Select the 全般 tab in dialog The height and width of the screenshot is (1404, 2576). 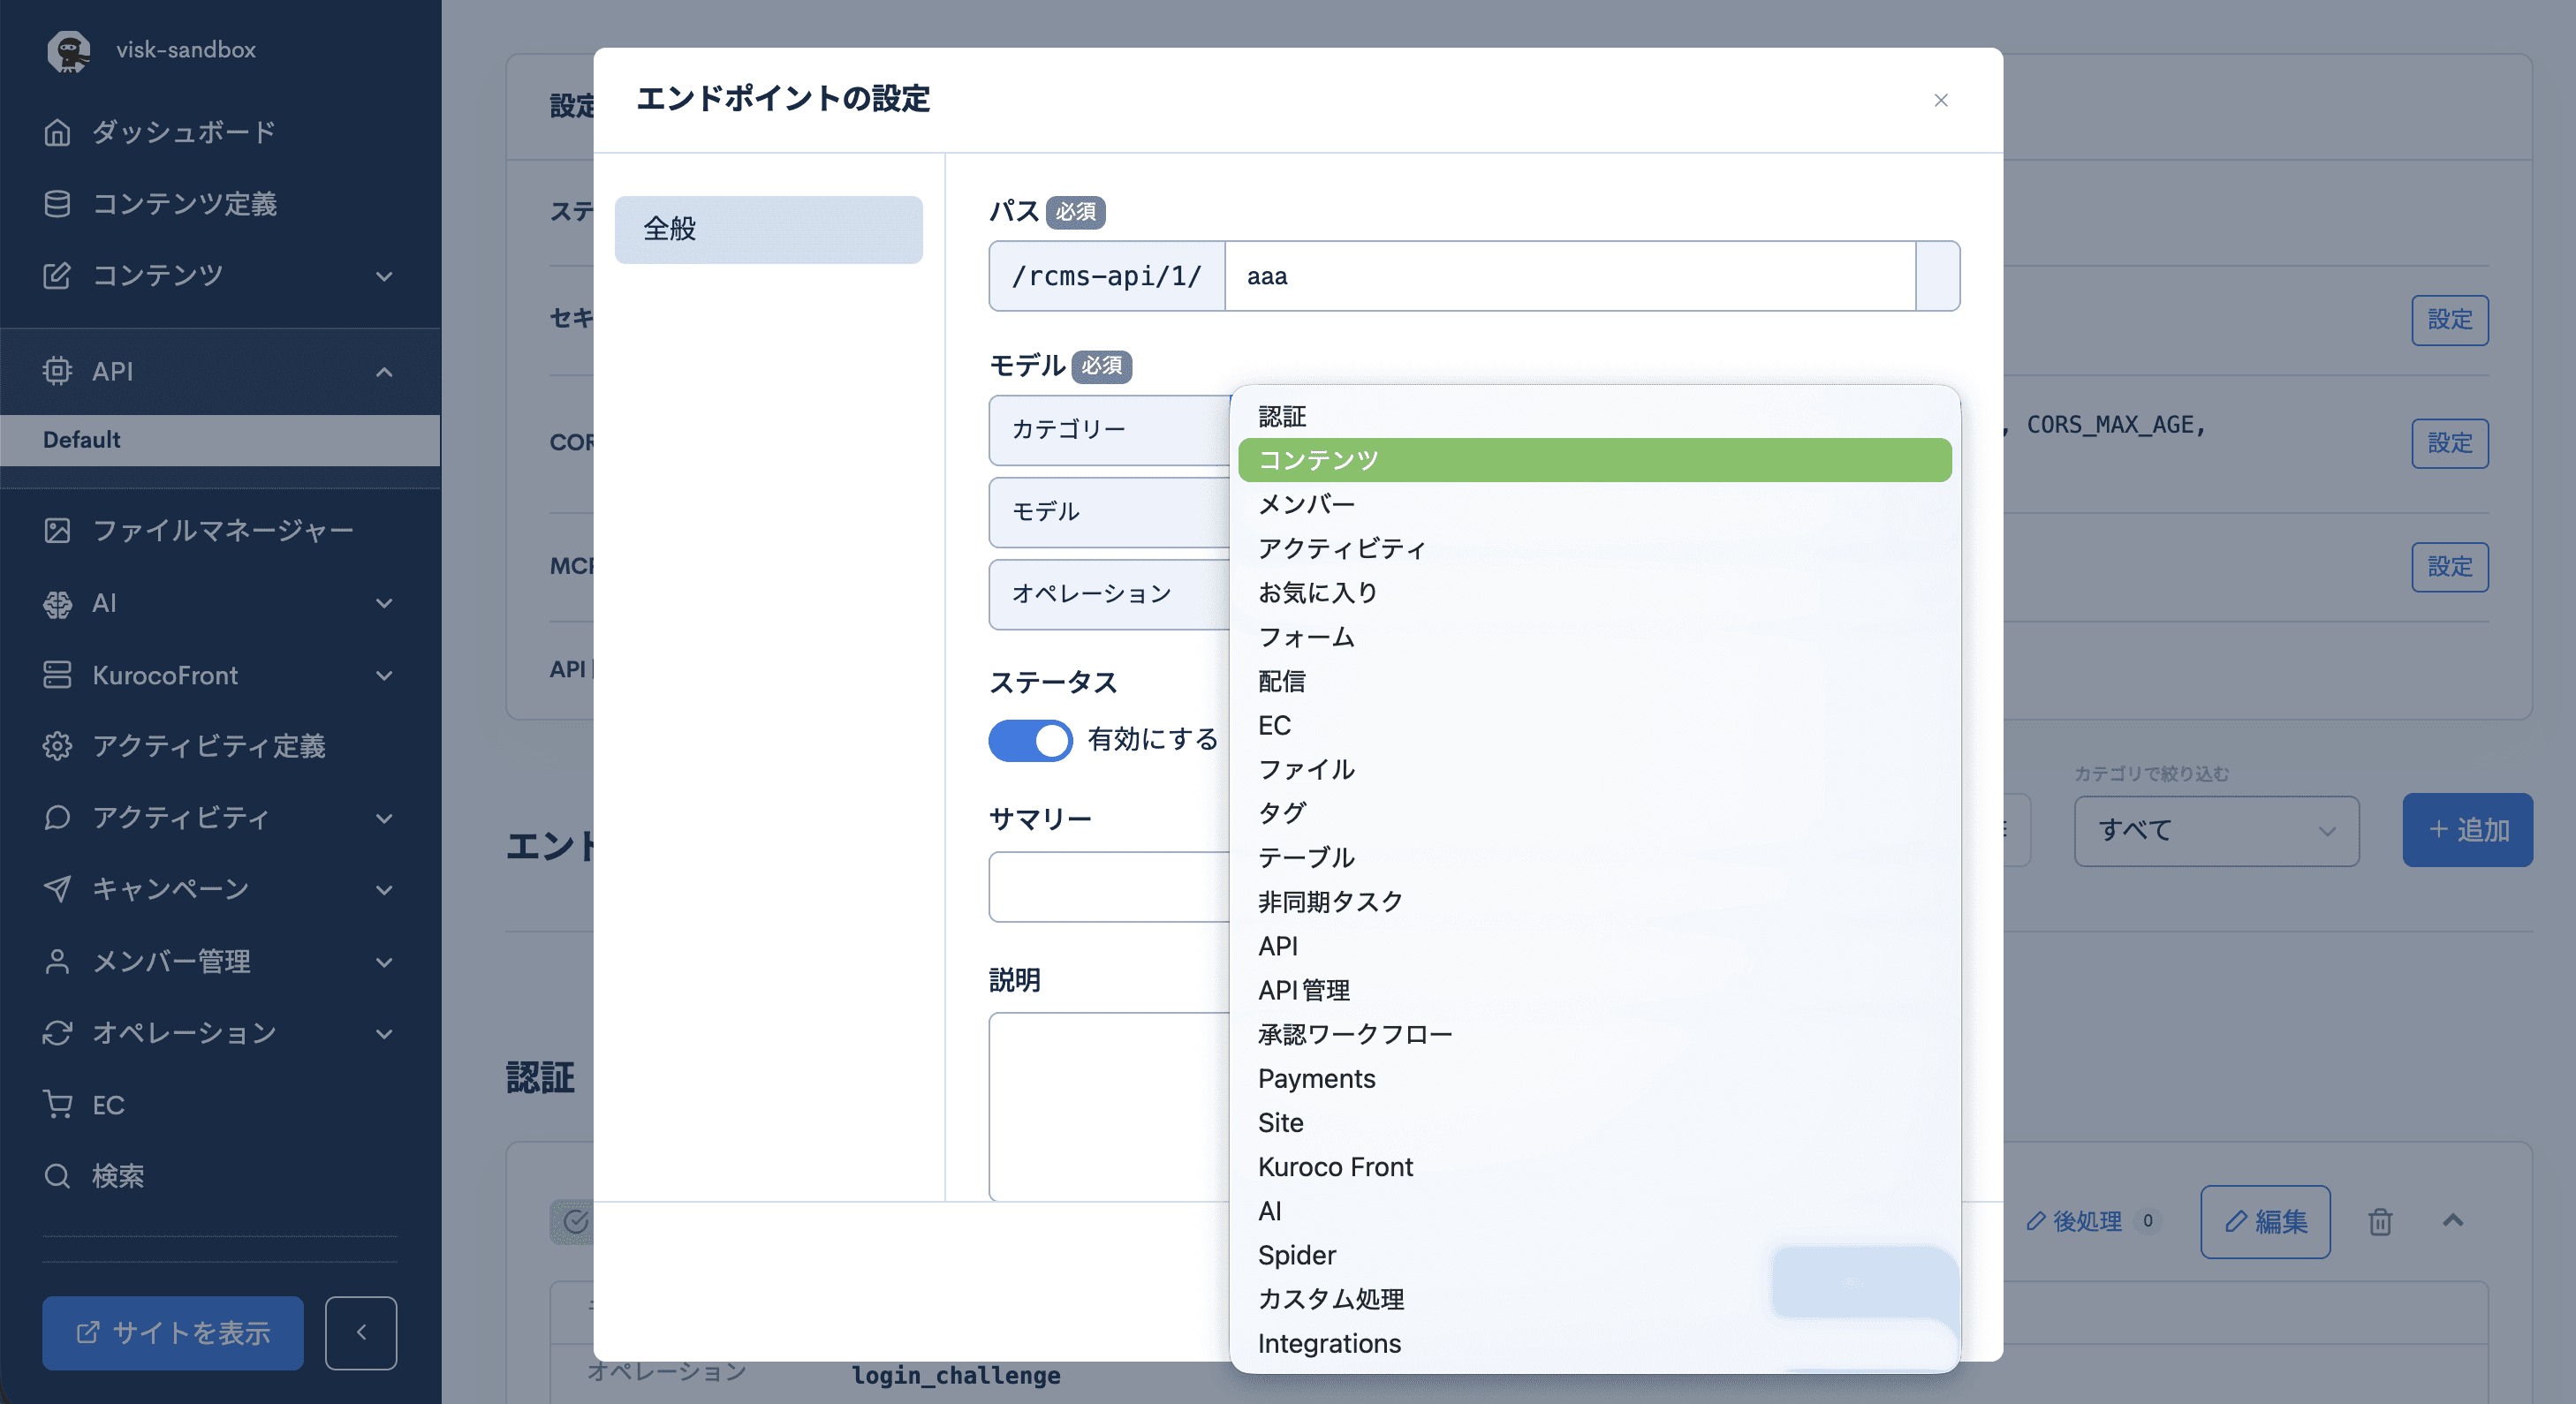[768, 230]
